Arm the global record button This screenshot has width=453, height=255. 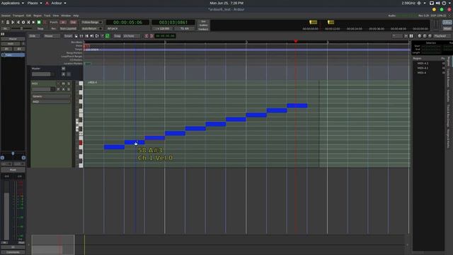pos(45,22)
